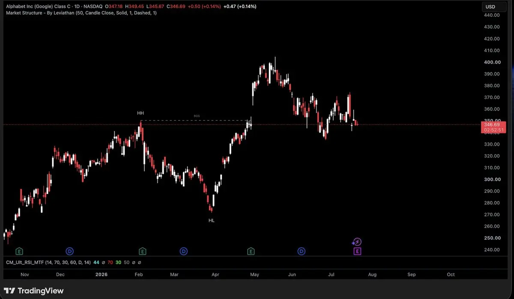Click the Oct label on time axis
Screen dimensions: 514x299
coord(451,274)
